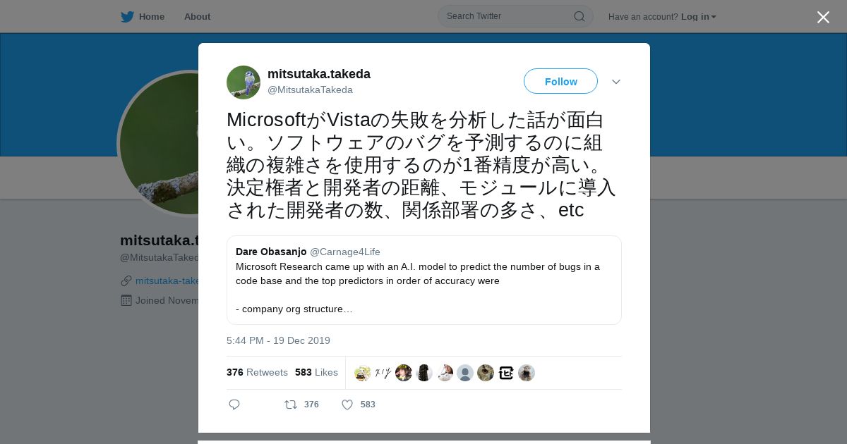847x444 pixels.
Task: Follow mitsutaka.takeda with Follow button
Action: coord(560,81)
